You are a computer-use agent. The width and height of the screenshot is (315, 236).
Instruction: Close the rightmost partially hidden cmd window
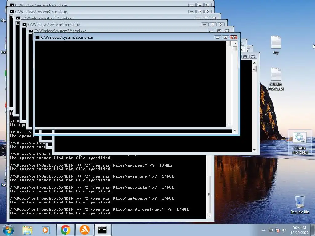253,57
